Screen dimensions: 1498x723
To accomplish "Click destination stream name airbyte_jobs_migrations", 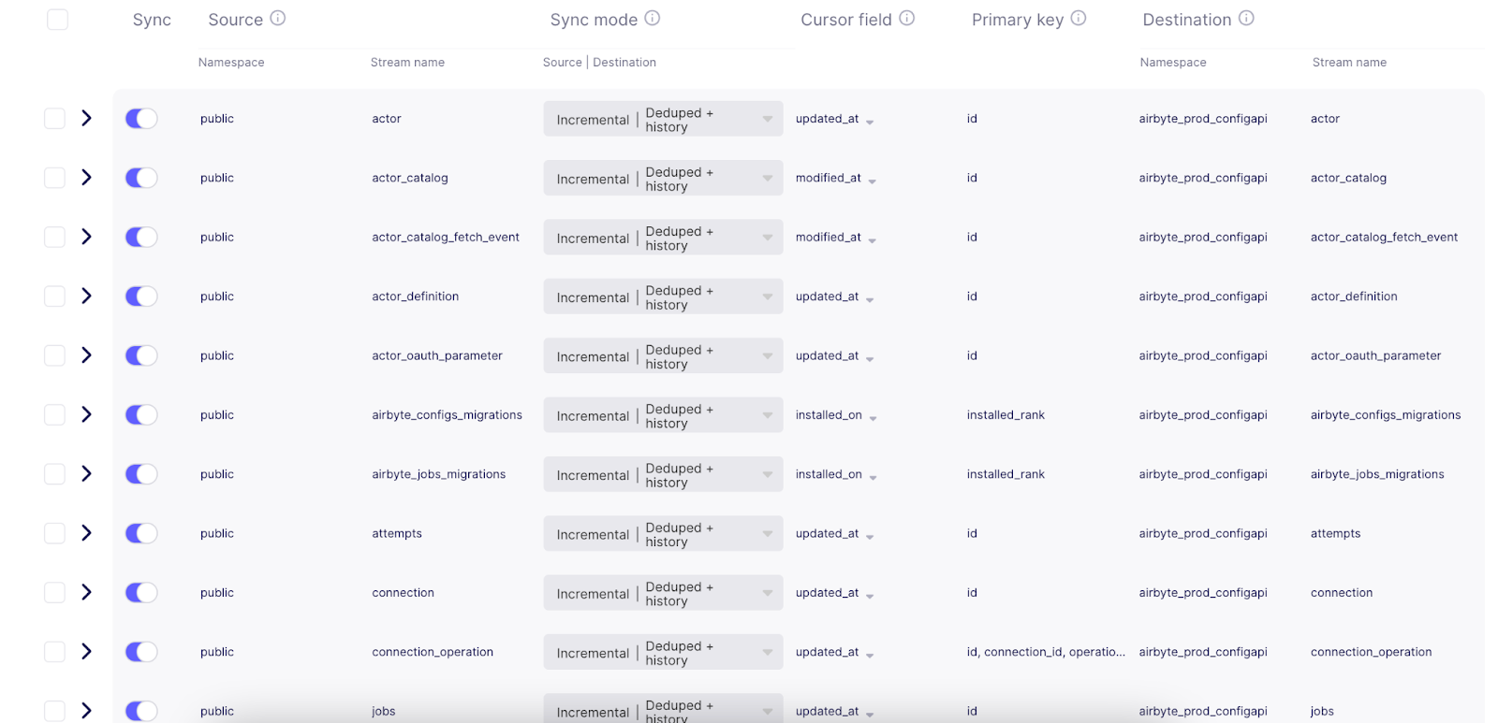I will coord(1377,474).
